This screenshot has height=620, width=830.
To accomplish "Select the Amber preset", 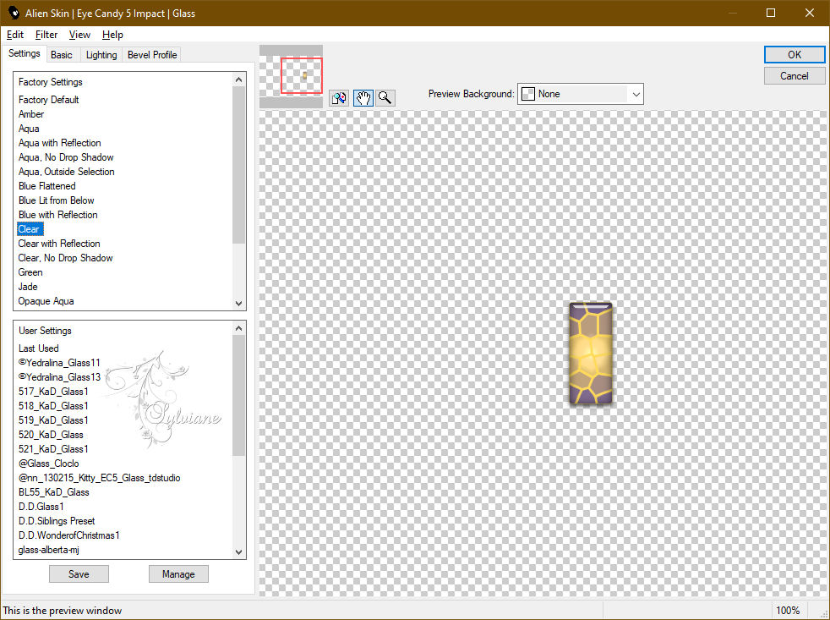I will pyautogui.click(x=31, y=114).
